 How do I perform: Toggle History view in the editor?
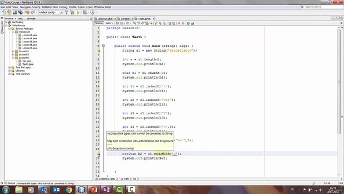coord(109,23)
